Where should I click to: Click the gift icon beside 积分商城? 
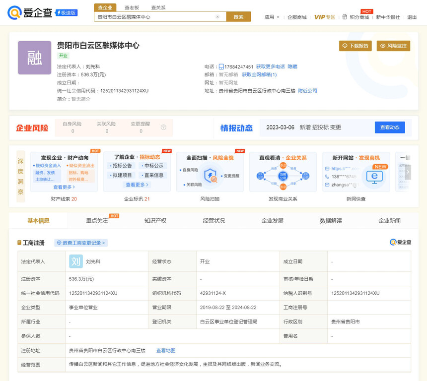pos(345,17)
